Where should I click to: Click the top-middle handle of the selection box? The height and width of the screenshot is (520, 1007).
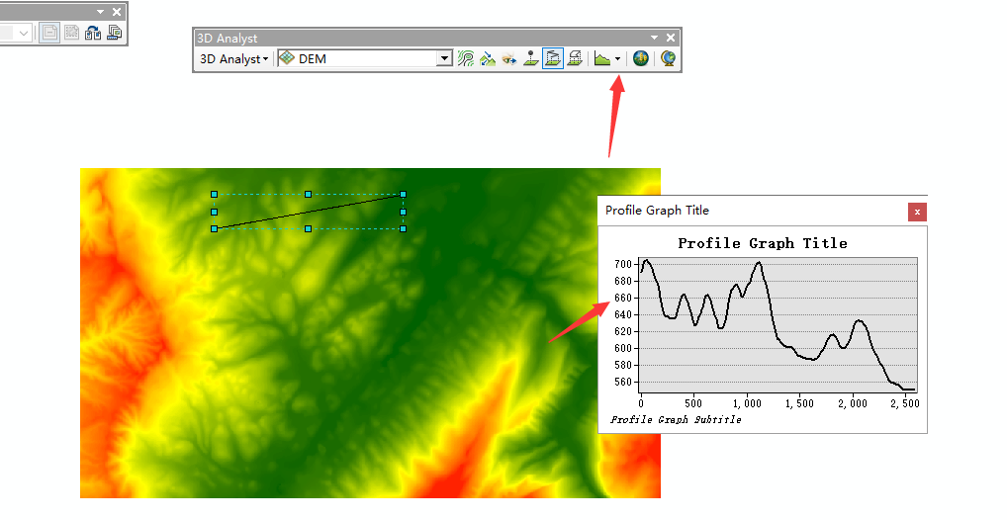[x=309, y=194]
